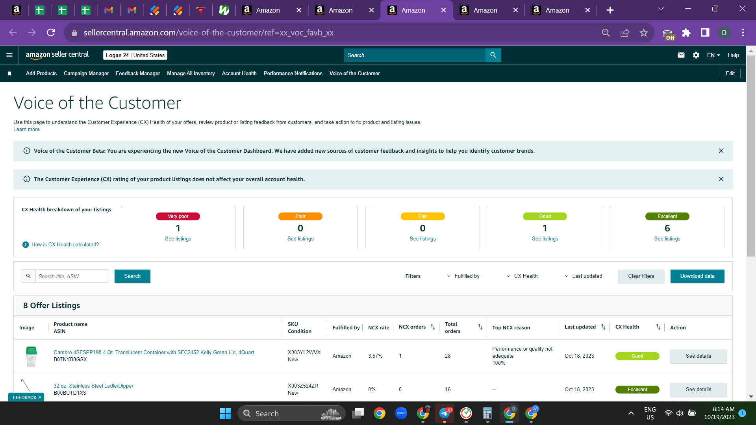Open the Help link in header
Image resolution: width=756 pixels, height=425 pixels.
[733, 55]
